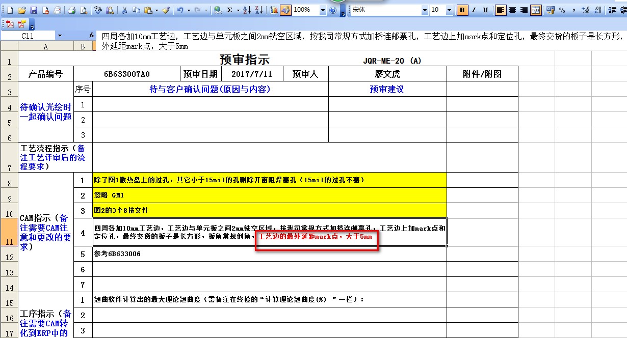Click the insert function fx button
This screenshot has width=627, height=338.
92,36
